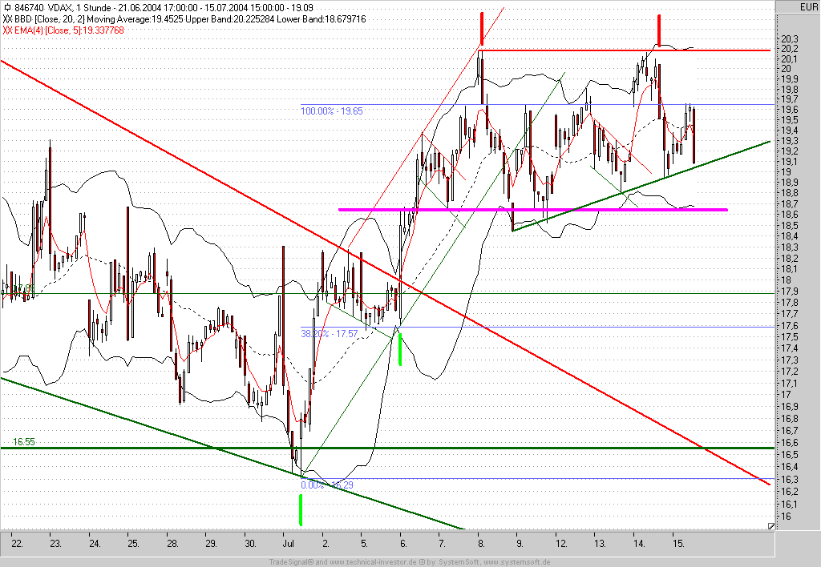The height and width of the screenshot is (567, 821).
Task: Click the red XX marker of EMA(4)
Action: pos(7,30)
